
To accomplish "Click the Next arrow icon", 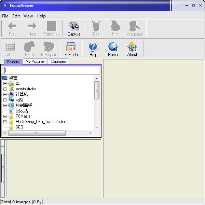I will click(x=32, y=26).
